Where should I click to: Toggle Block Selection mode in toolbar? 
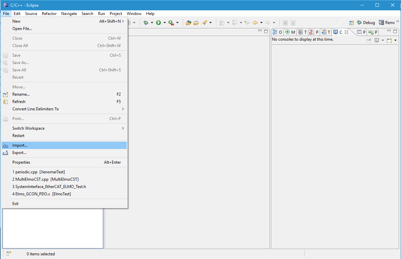coord(285,23)
